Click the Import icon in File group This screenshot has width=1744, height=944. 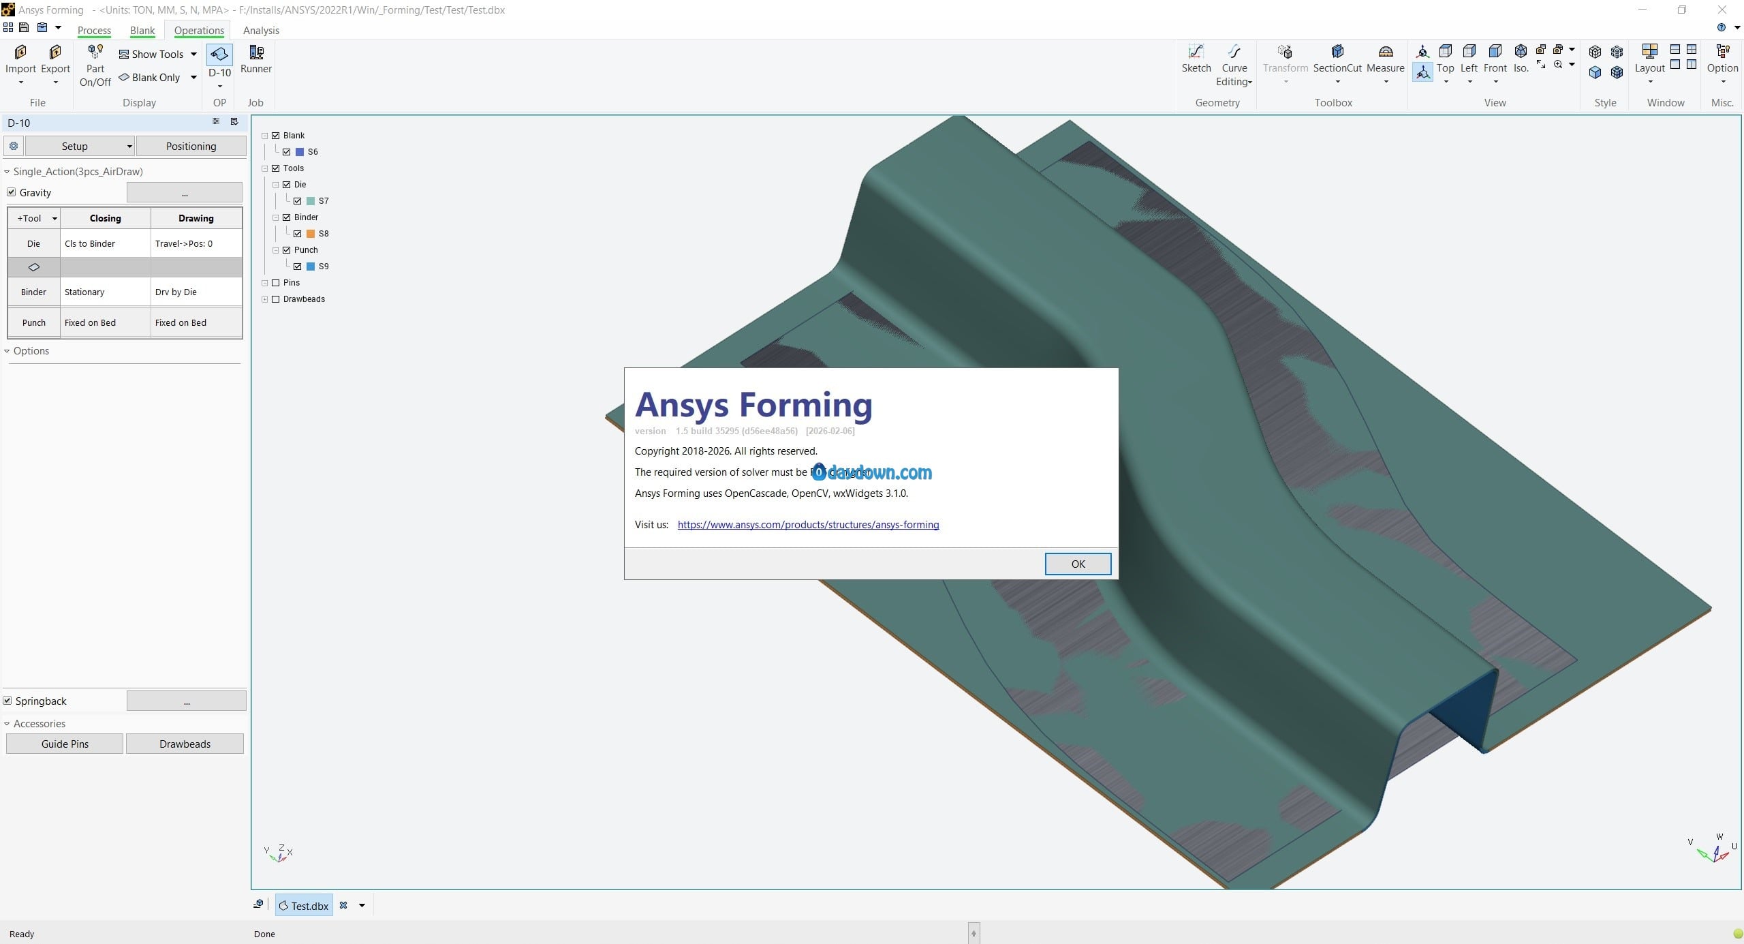pos(20,52)
